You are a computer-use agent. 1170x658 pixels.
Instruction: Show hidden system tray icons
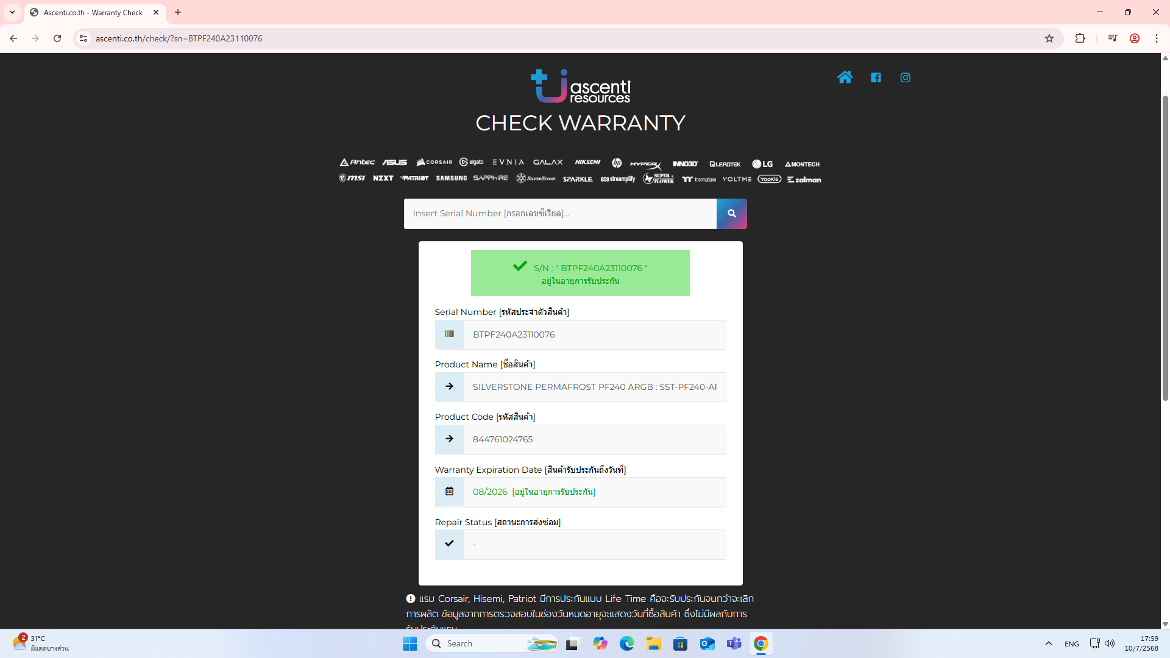[x=1048, y=643]
